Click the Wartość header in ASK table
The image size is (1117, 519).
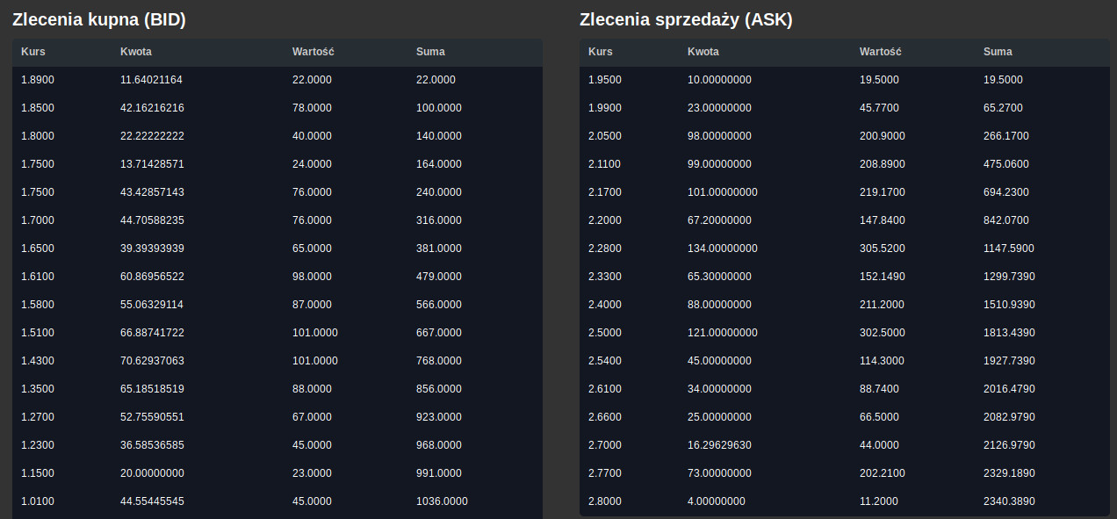880,51
